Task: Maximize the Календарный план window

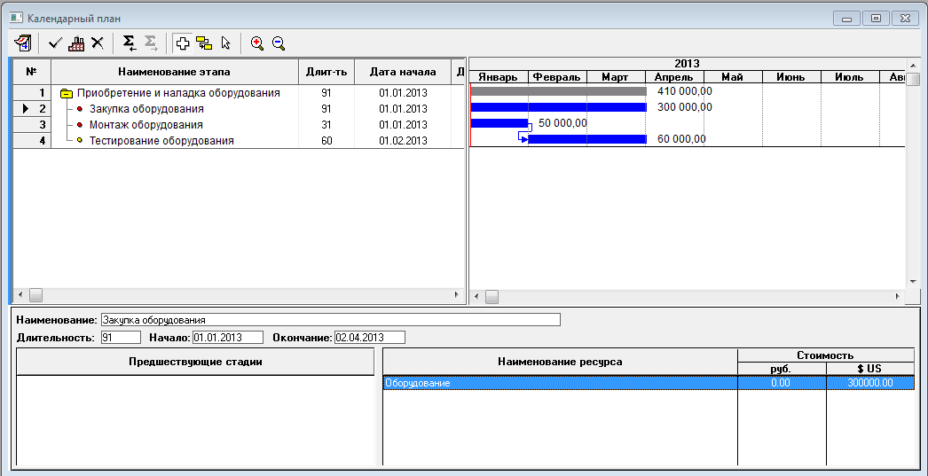Action: (876, 19)
